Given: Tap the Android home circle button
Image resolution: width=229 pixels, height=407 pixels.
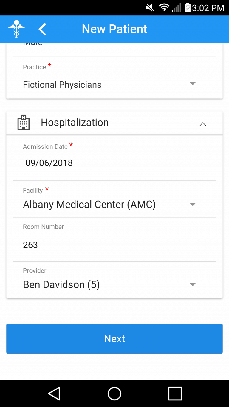Looking at the screenshot, I should pos(114,394).
